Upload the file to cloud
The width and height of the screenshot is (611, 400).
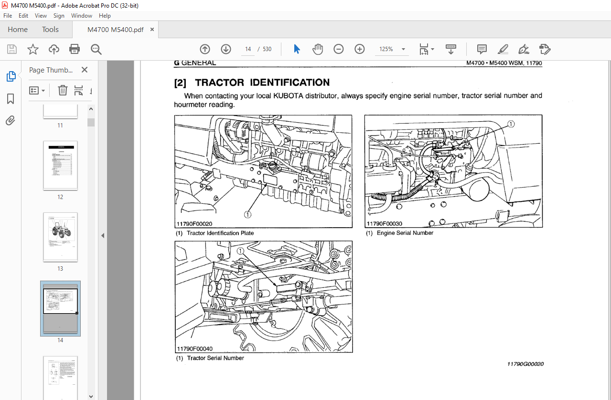click(x=54, y=49)
